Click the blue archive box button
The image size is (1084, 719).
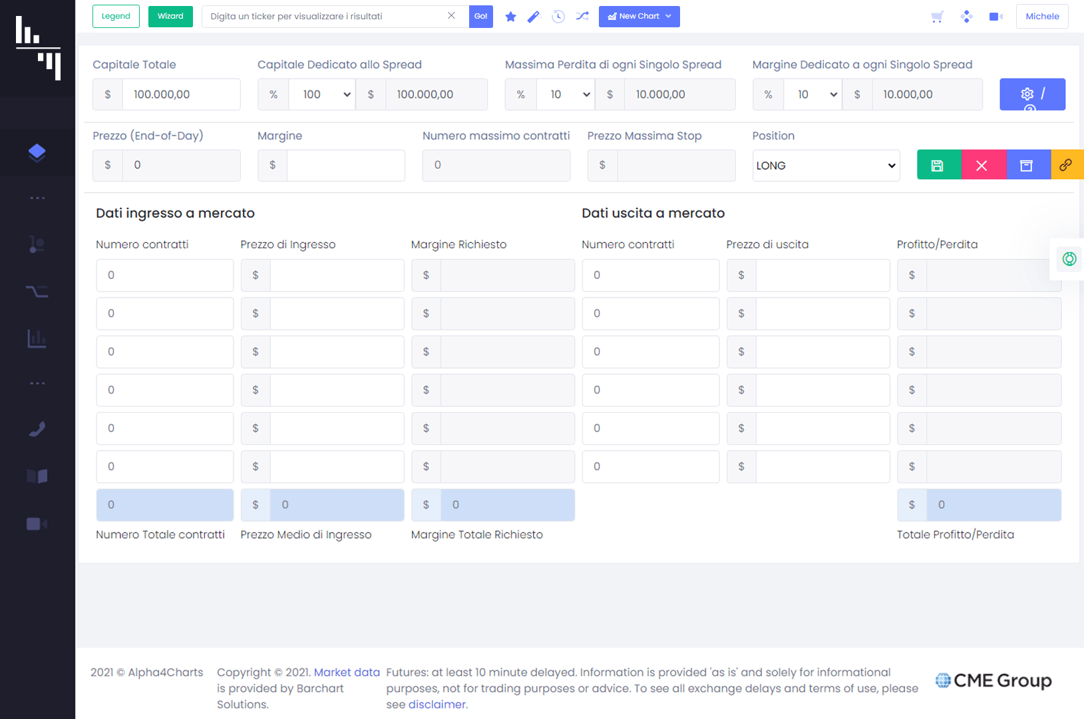point(1027,165)
